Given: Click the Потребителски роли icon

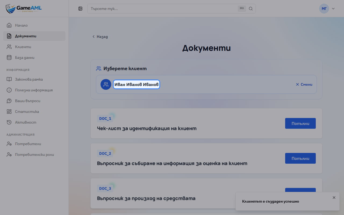Looking at the screenshot, I should 9,155.
